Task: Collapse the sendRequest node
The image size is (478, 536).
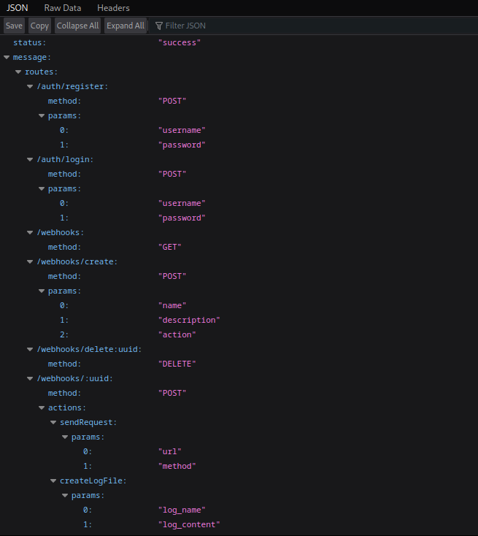Action: coord(53,422)
